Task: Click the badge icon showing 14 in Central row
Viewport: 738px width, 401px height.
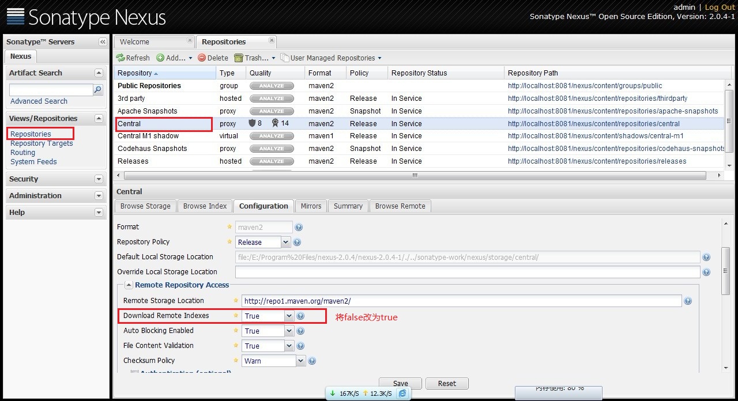Action: pos(275,123)
